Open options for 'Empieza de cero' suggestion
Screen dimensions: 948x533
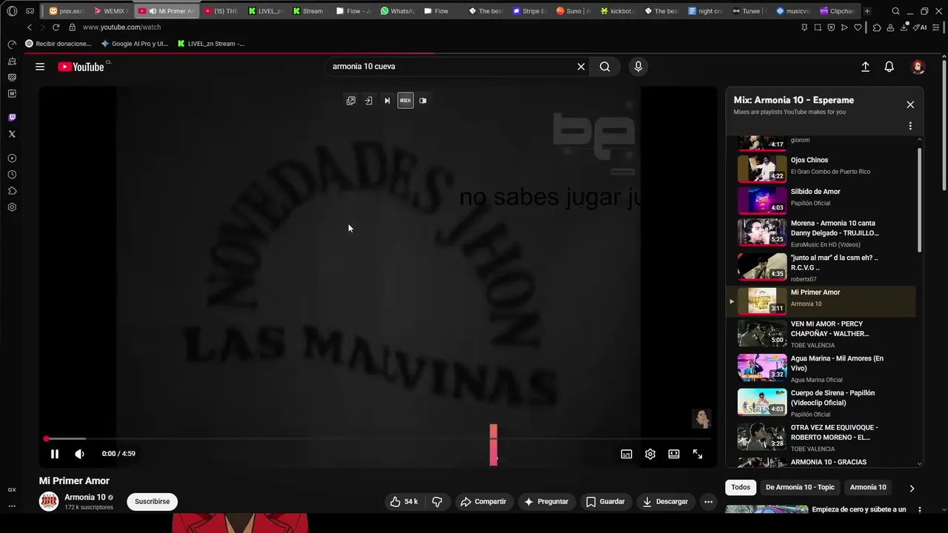[920, 510]
